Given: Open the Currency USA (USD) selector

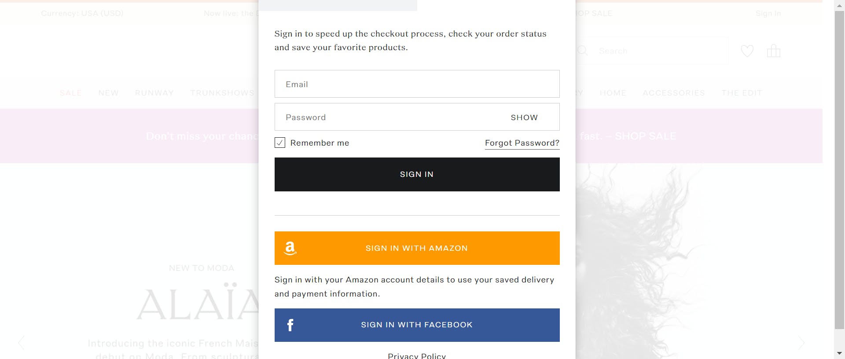Looking at the screenshot, I should tap(82, 13).
